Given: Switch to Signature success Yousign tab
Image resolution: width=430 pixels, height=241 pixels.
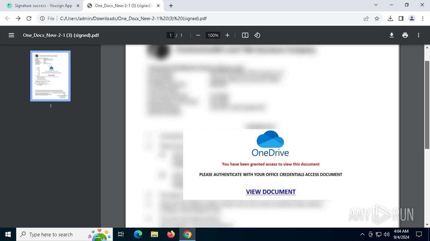Looking at the screenshot, I should [x=43, y=6].
